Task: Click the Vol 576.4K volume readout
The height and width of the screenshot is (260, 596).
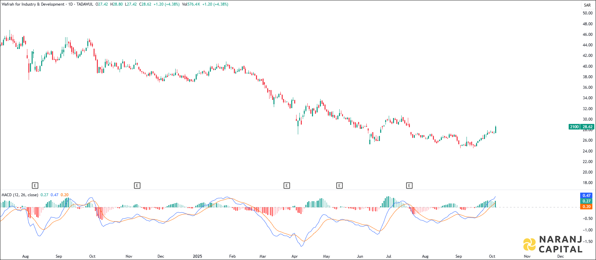Action: (191, 4)
